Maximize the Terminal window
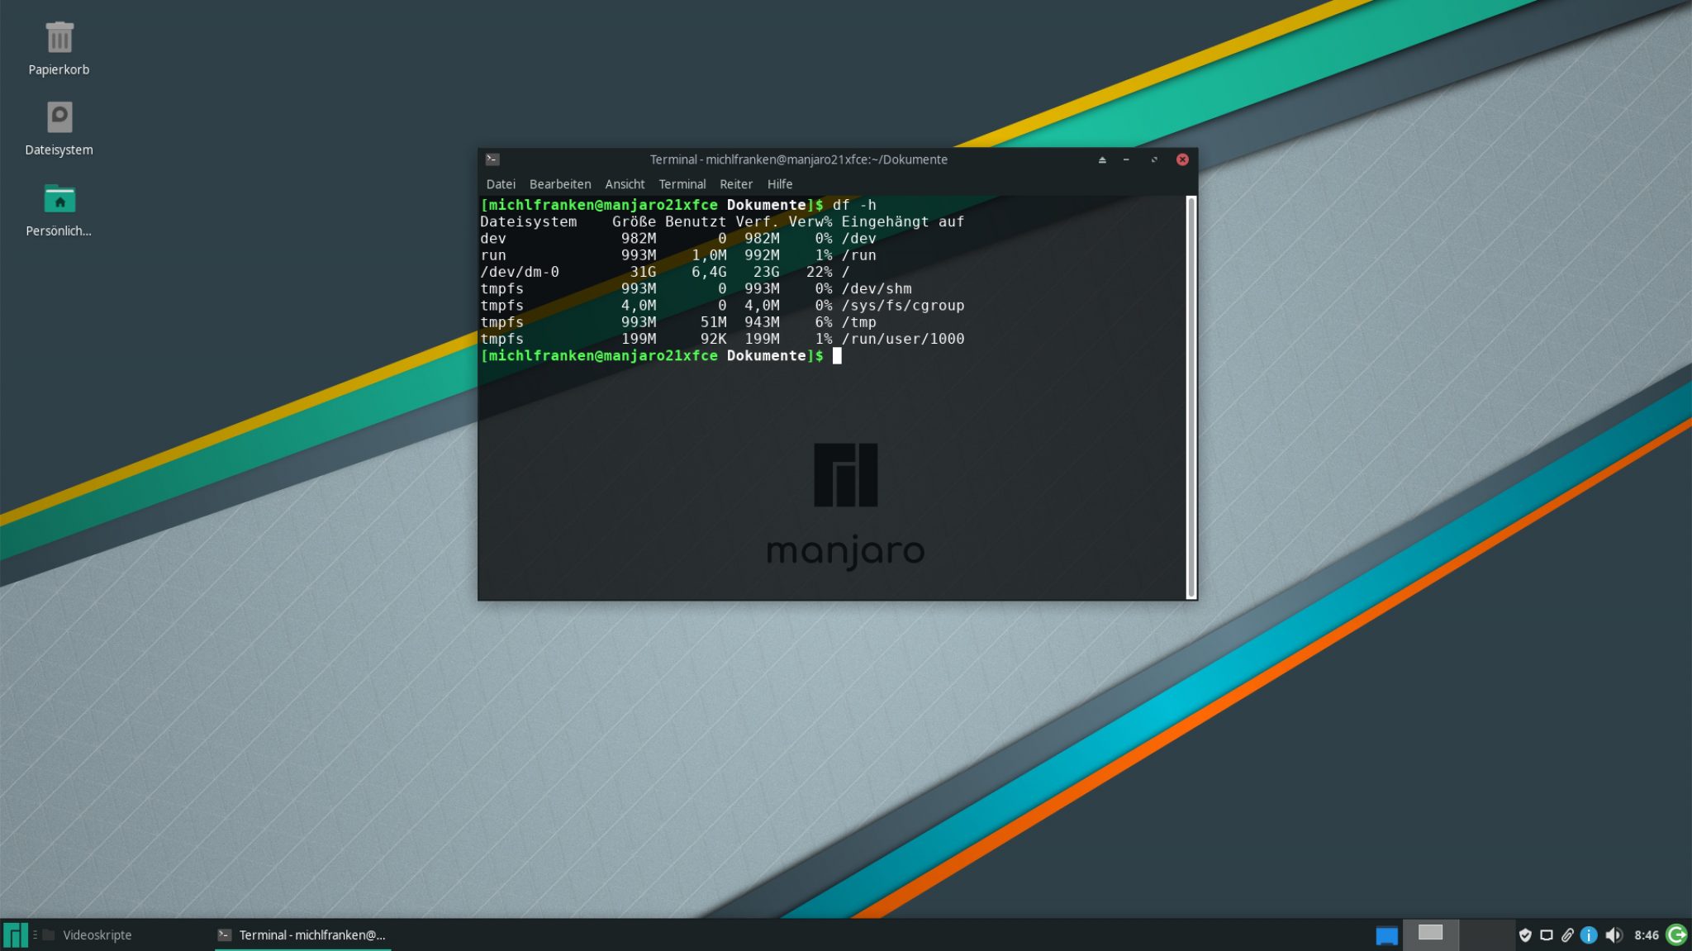 [1154, 159]
